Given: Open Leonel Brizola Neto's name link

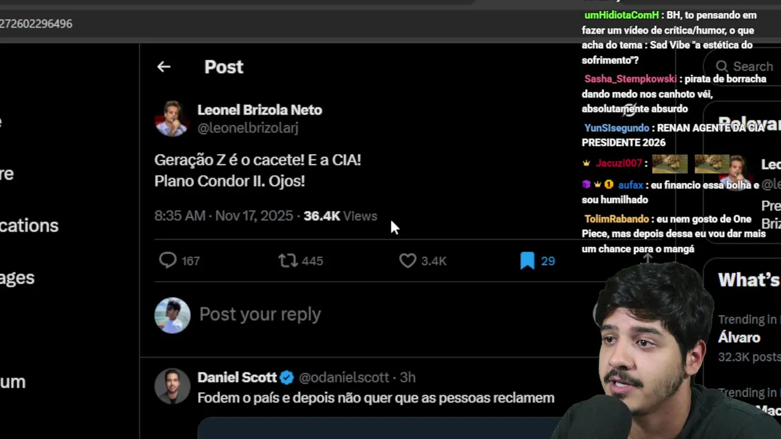Looking at the screenshot, I should pyautogui.click(x=259, y=110).
